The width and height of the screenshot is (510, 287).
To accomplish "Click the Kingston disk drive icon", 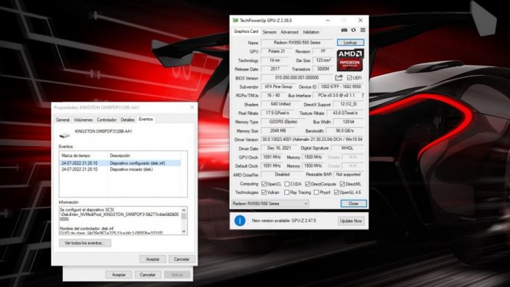I will coord(64,135).
